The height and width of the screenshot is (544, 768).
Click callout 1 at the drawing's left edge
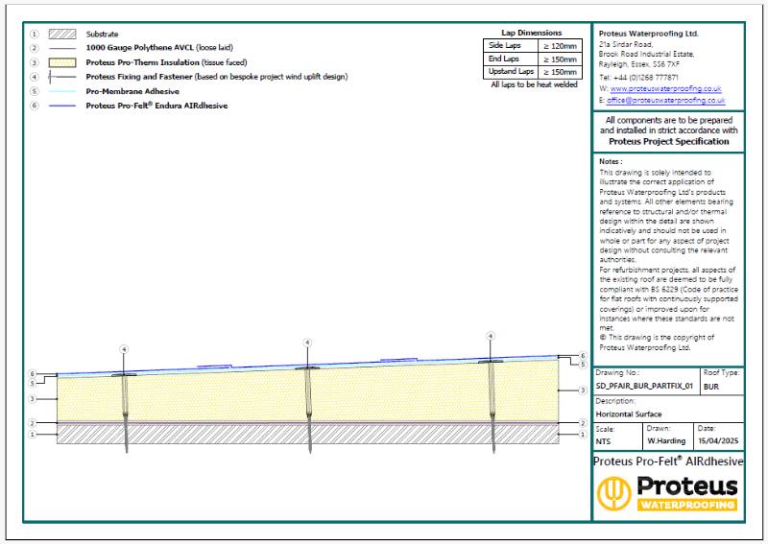pos(33,435)
